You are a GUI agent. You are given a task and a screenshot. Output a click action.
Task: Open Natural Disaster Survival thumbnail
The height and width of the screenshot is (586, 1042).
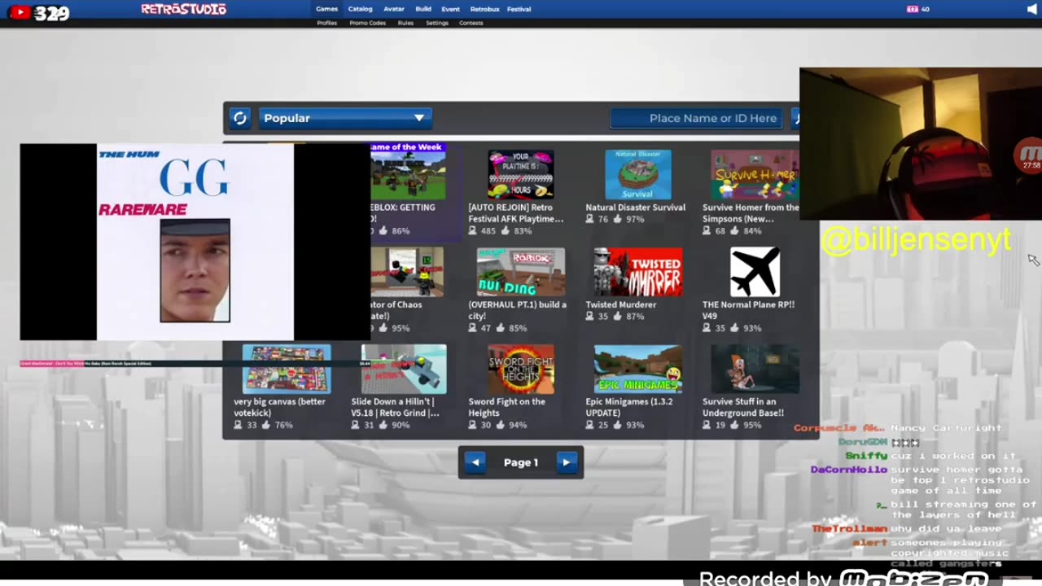(x=638, y=174)
